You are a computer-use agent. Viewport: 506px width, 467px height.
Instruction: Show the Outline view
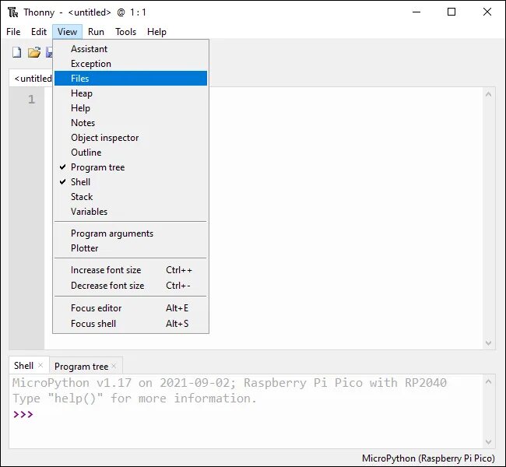tap(131, 153)
